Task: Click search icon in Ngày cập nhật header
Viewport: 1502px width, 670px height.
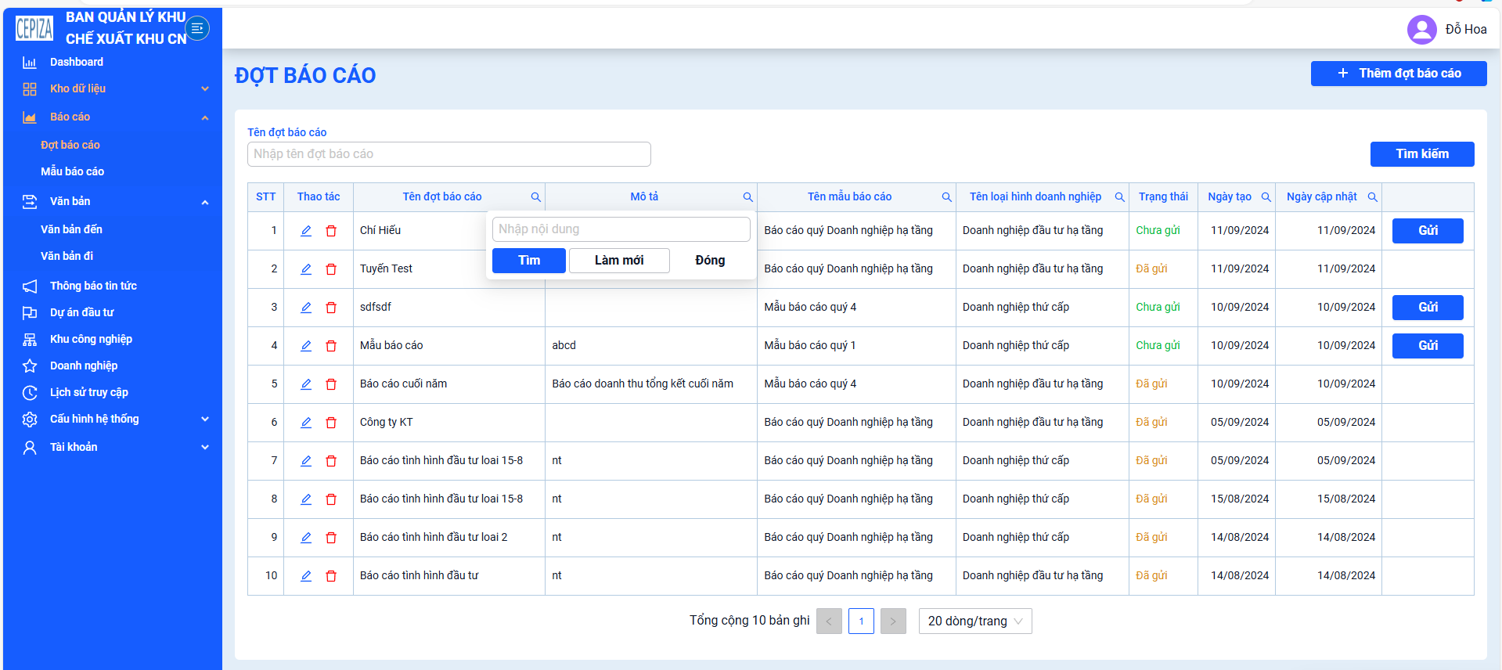Action: tap(1372, 197)
